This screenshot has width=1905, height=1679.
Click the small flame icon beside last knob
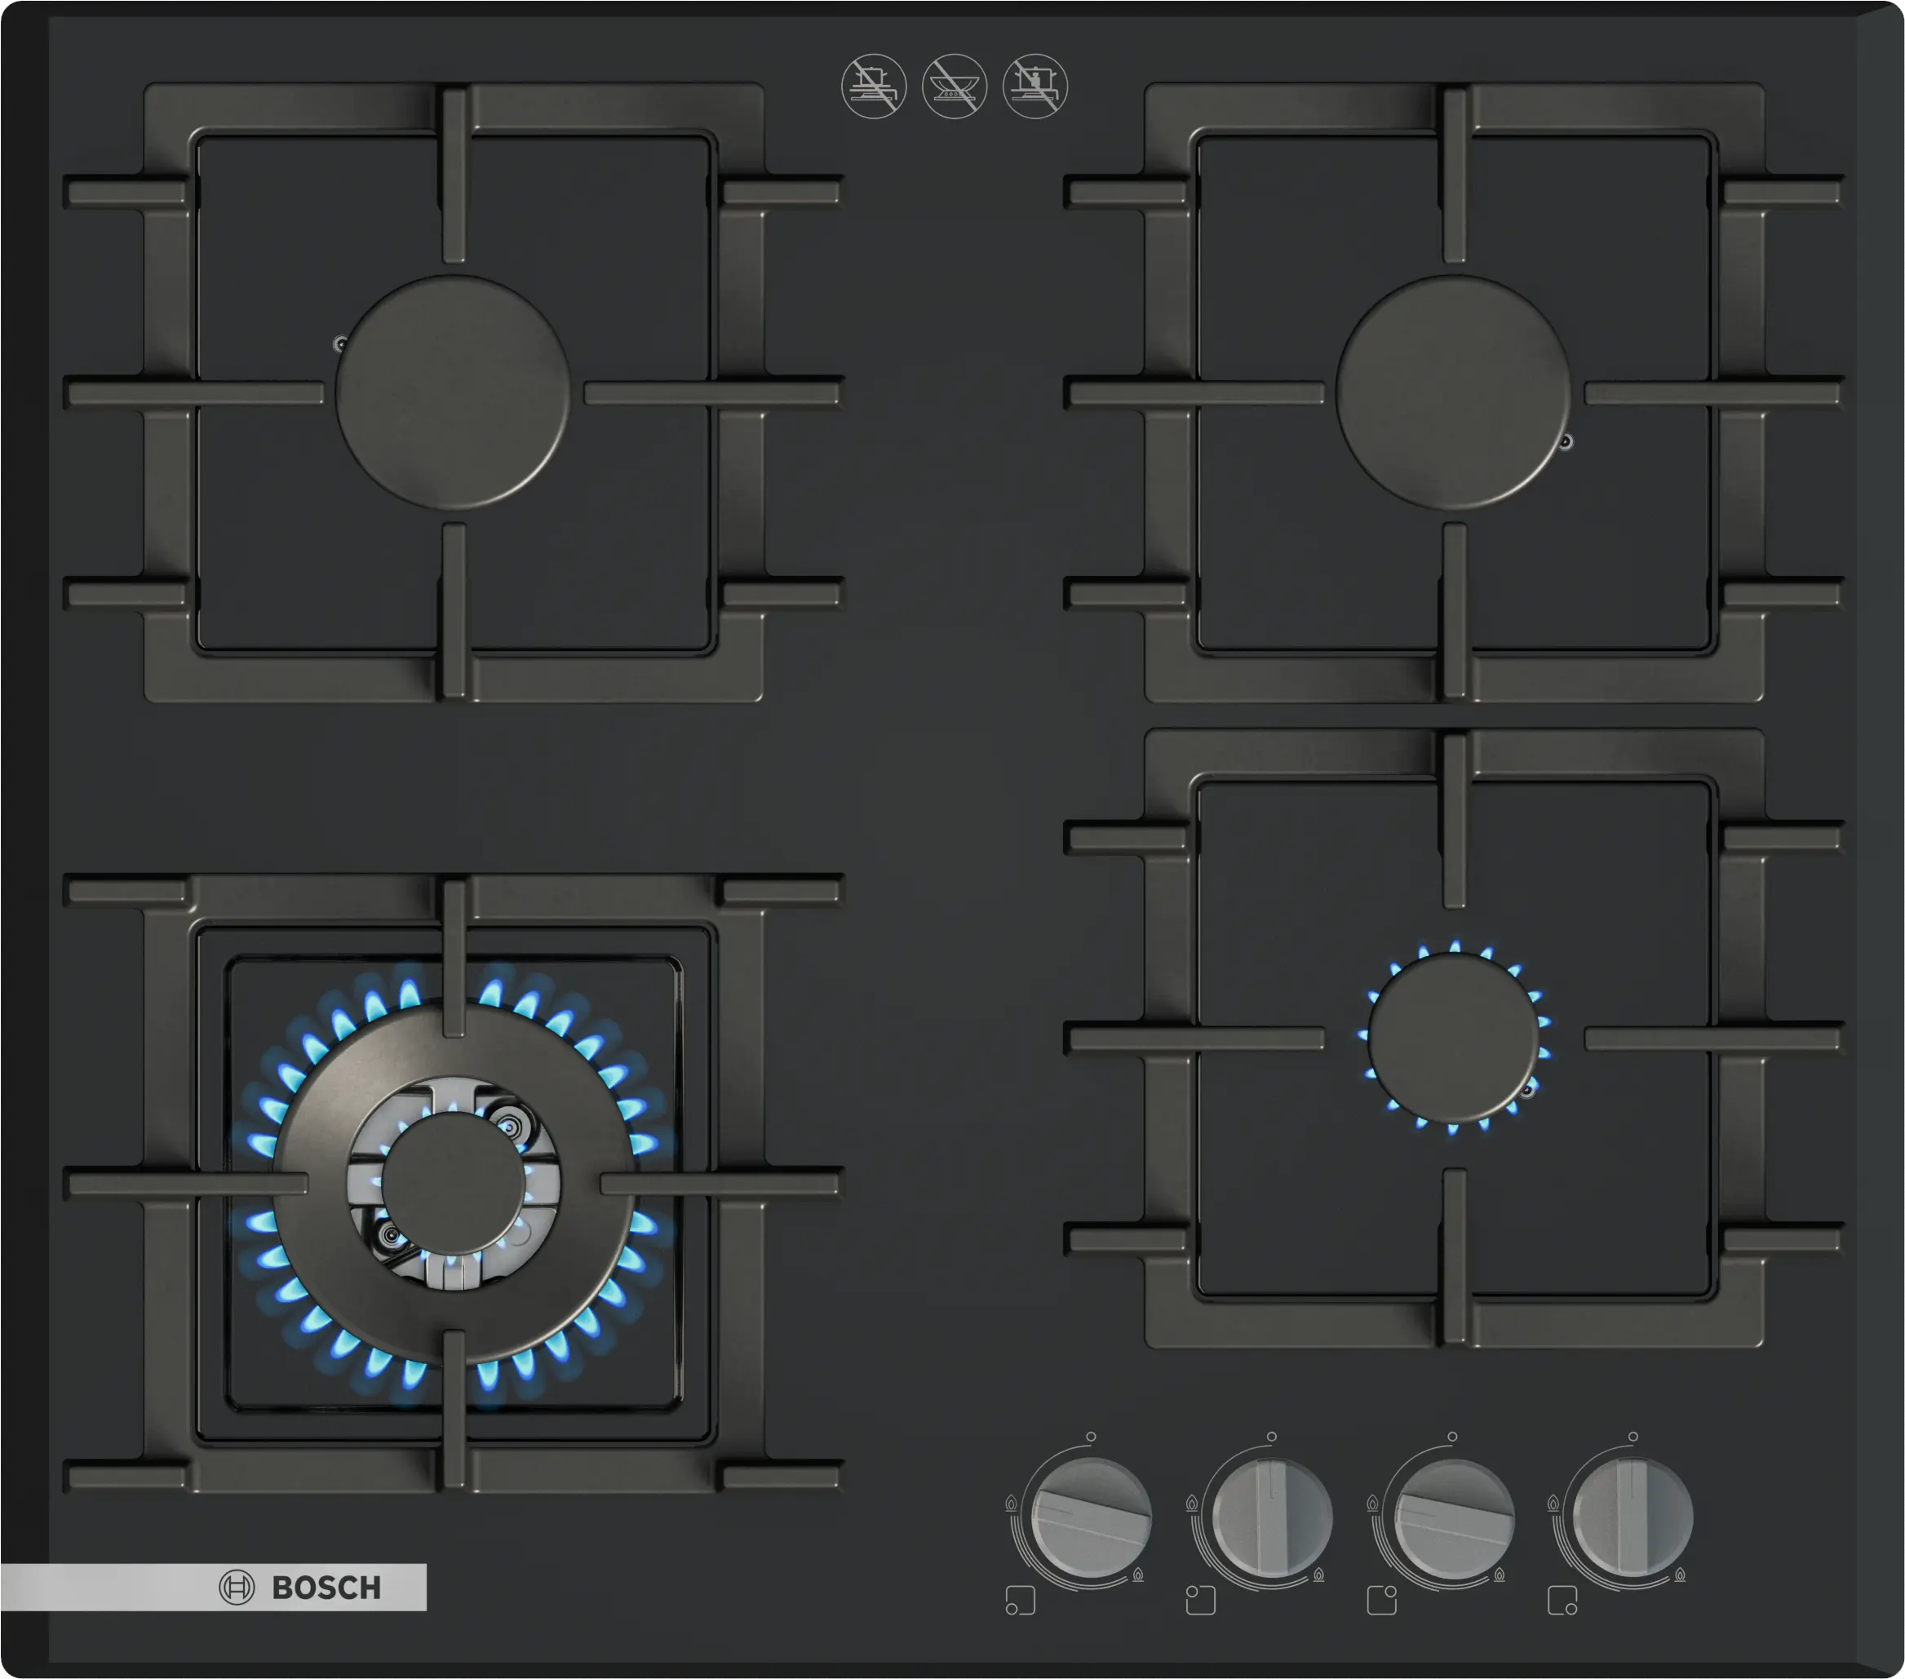click(x=1680, y=1575)
